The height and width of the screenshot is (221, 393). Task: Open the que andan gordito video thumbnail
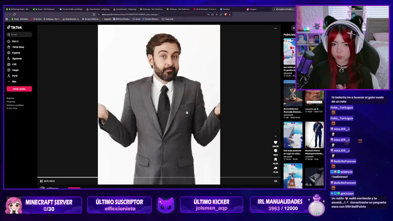click(x=289, y=52)
